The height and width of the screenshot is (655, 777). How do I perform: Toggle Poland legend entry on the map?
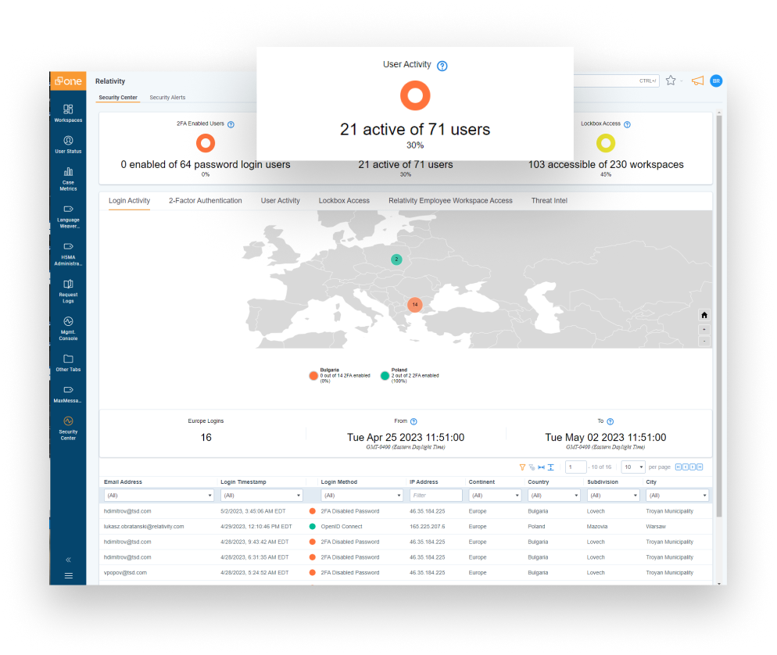pyautogui.click(x=385, y=375)
